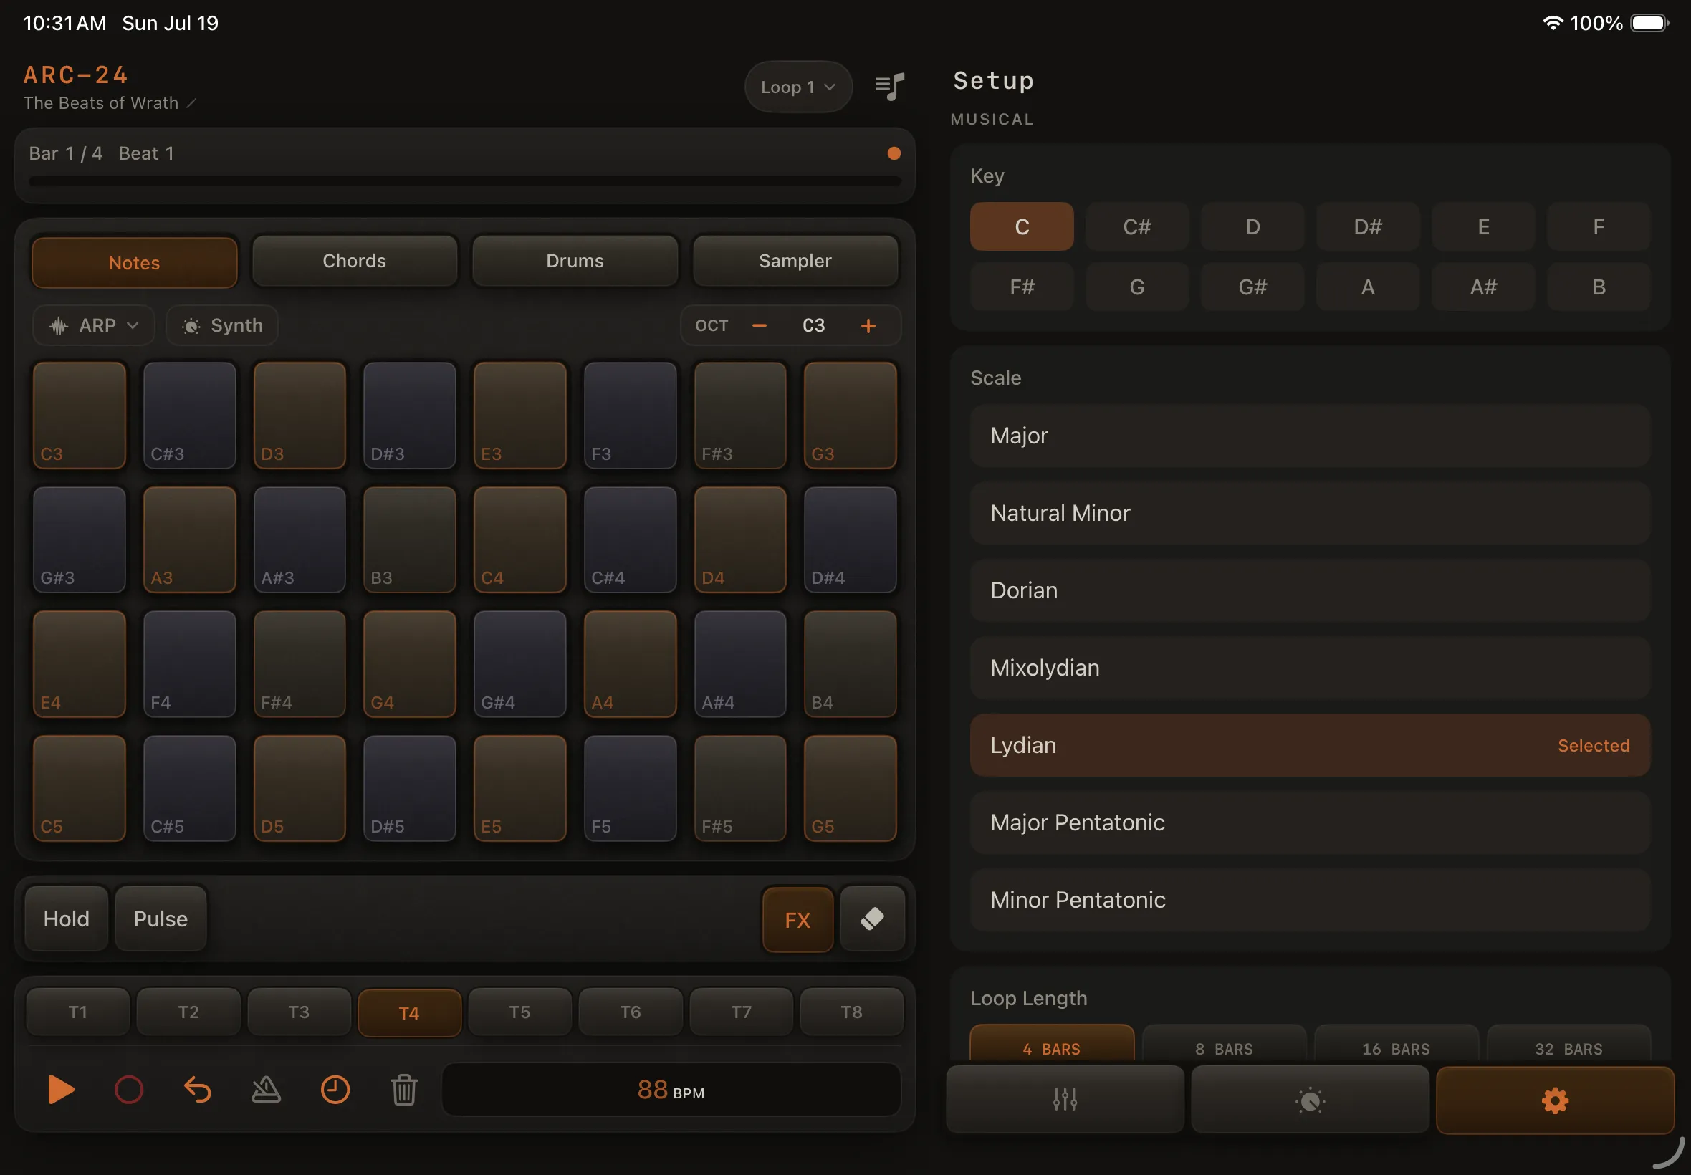
Task: Set key to C#
Action: (1136, 226)
